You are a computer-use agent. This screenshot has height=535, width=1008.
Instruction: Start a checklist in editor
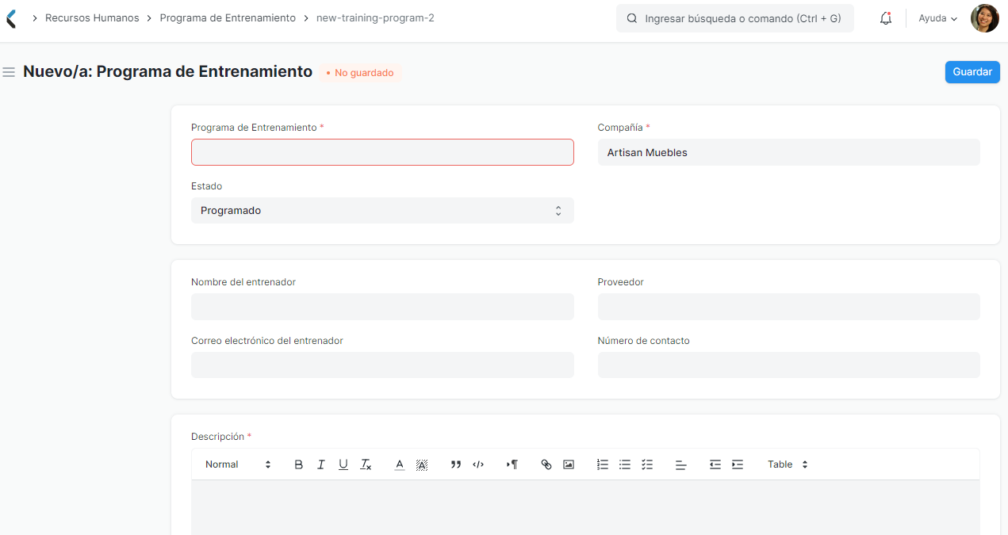click(x=647, y=464)
